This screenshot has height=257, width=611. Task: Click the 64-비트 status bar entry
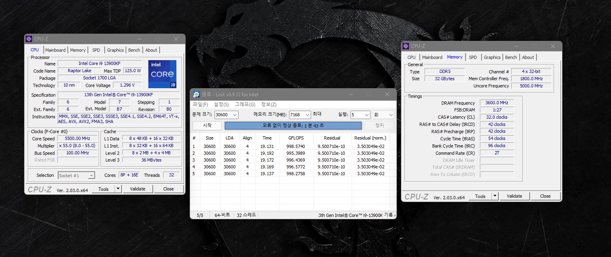click(222, 215)
